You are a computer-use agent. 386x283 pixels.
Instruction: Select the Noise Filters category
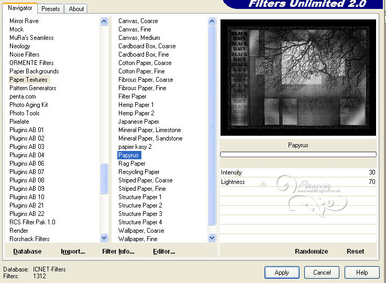pos(25,55)
